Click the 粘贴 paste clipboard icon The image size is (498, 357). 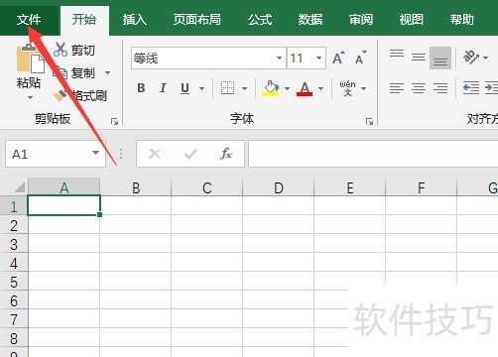click(x=30, y=59)
